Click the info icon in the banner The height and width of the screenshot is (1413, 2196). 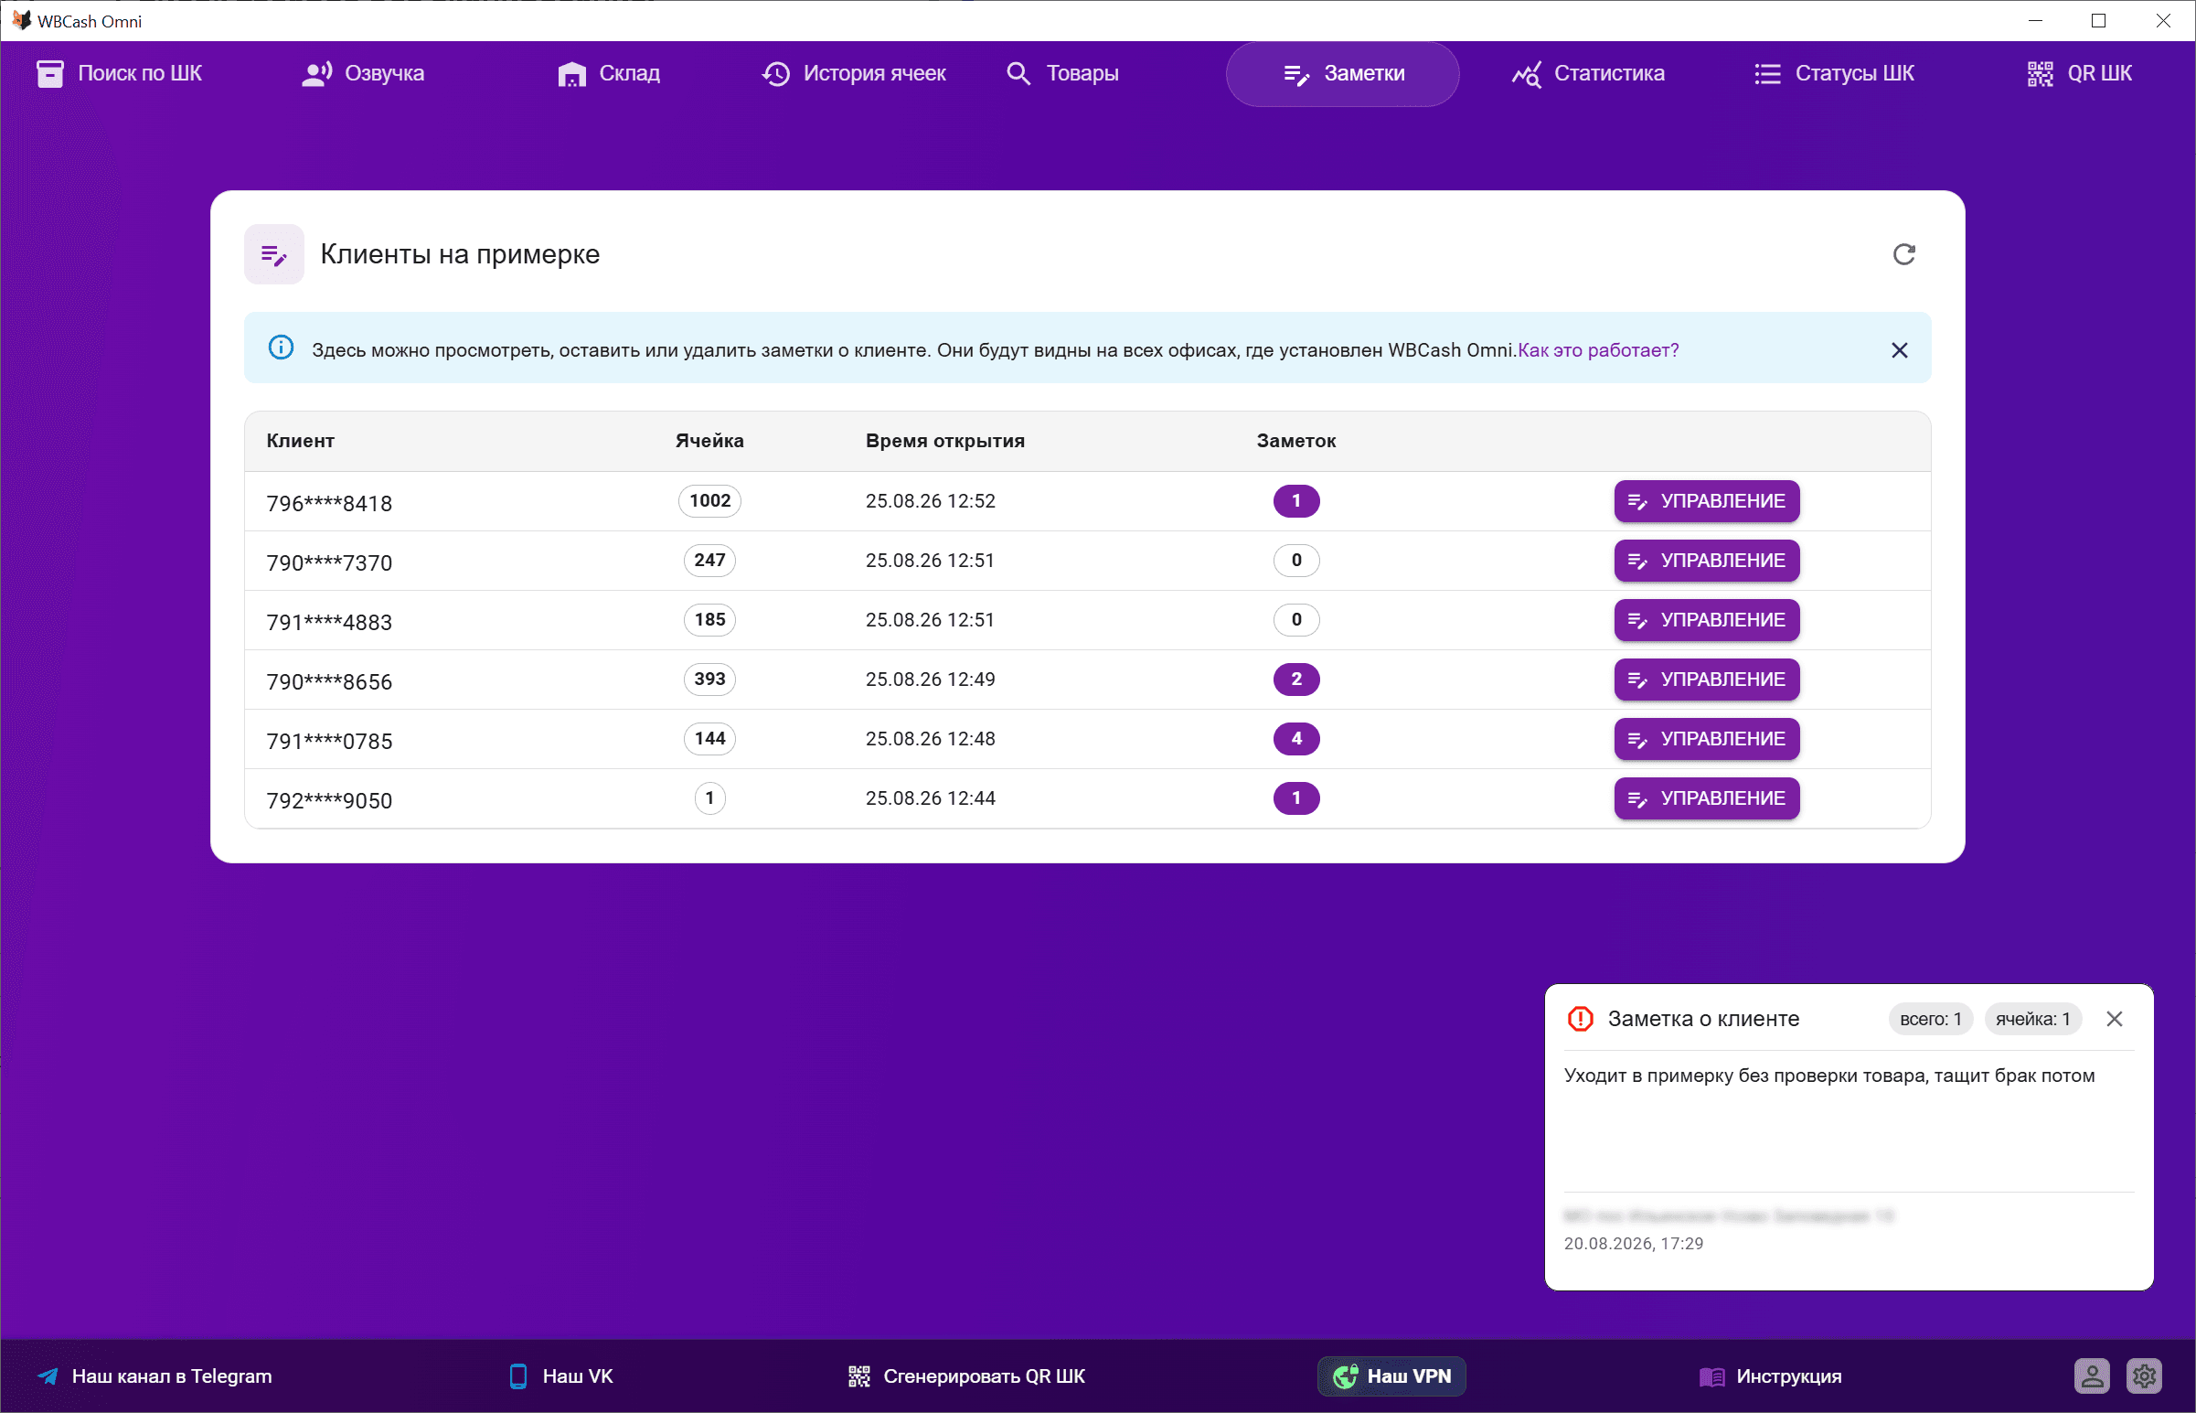point(281,348)
